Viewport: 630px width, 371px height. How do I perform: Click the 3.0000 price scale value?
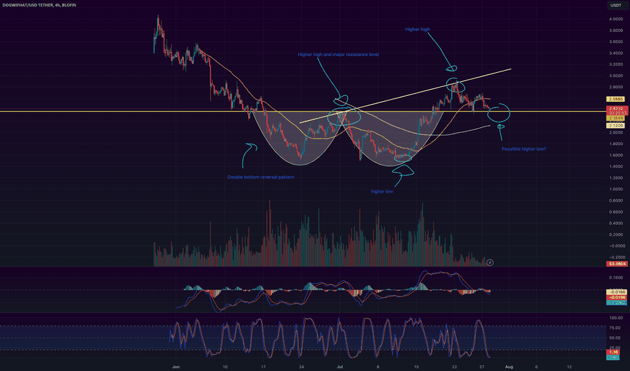point(616,76)
